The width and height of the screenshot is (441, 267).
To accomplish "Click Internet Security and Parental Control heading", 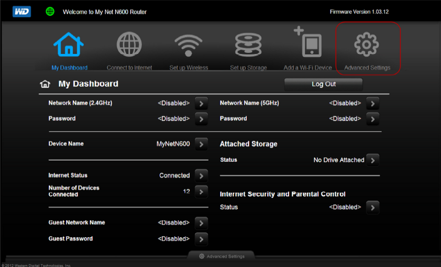I will [x=283, y=194].
